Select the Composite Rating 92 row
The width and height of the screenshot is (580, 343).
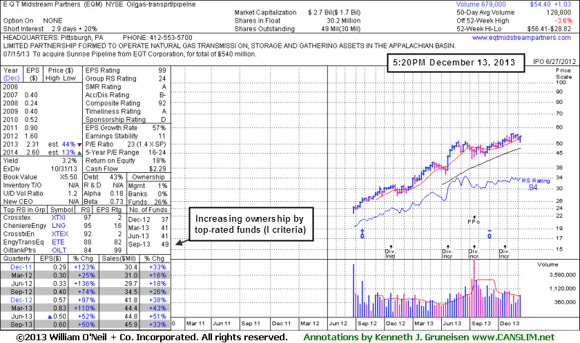(126, 103)
